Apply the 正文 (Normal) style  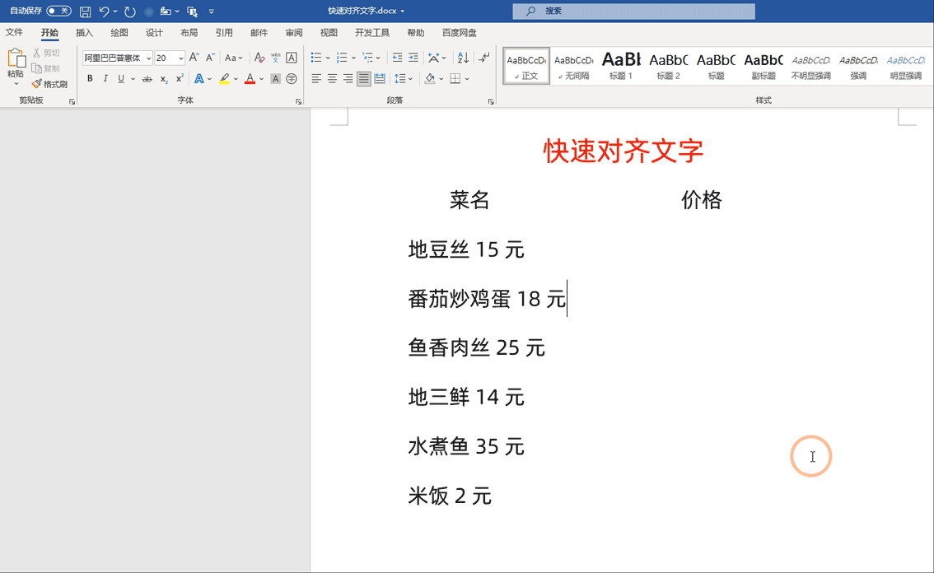point(526,66)
